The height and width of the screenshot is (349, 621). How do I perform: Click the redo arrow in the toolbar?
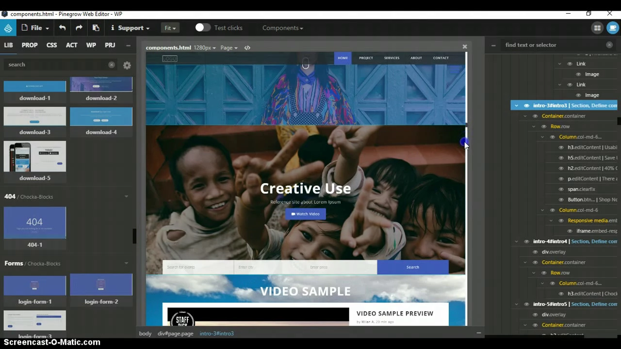[79, 28]
